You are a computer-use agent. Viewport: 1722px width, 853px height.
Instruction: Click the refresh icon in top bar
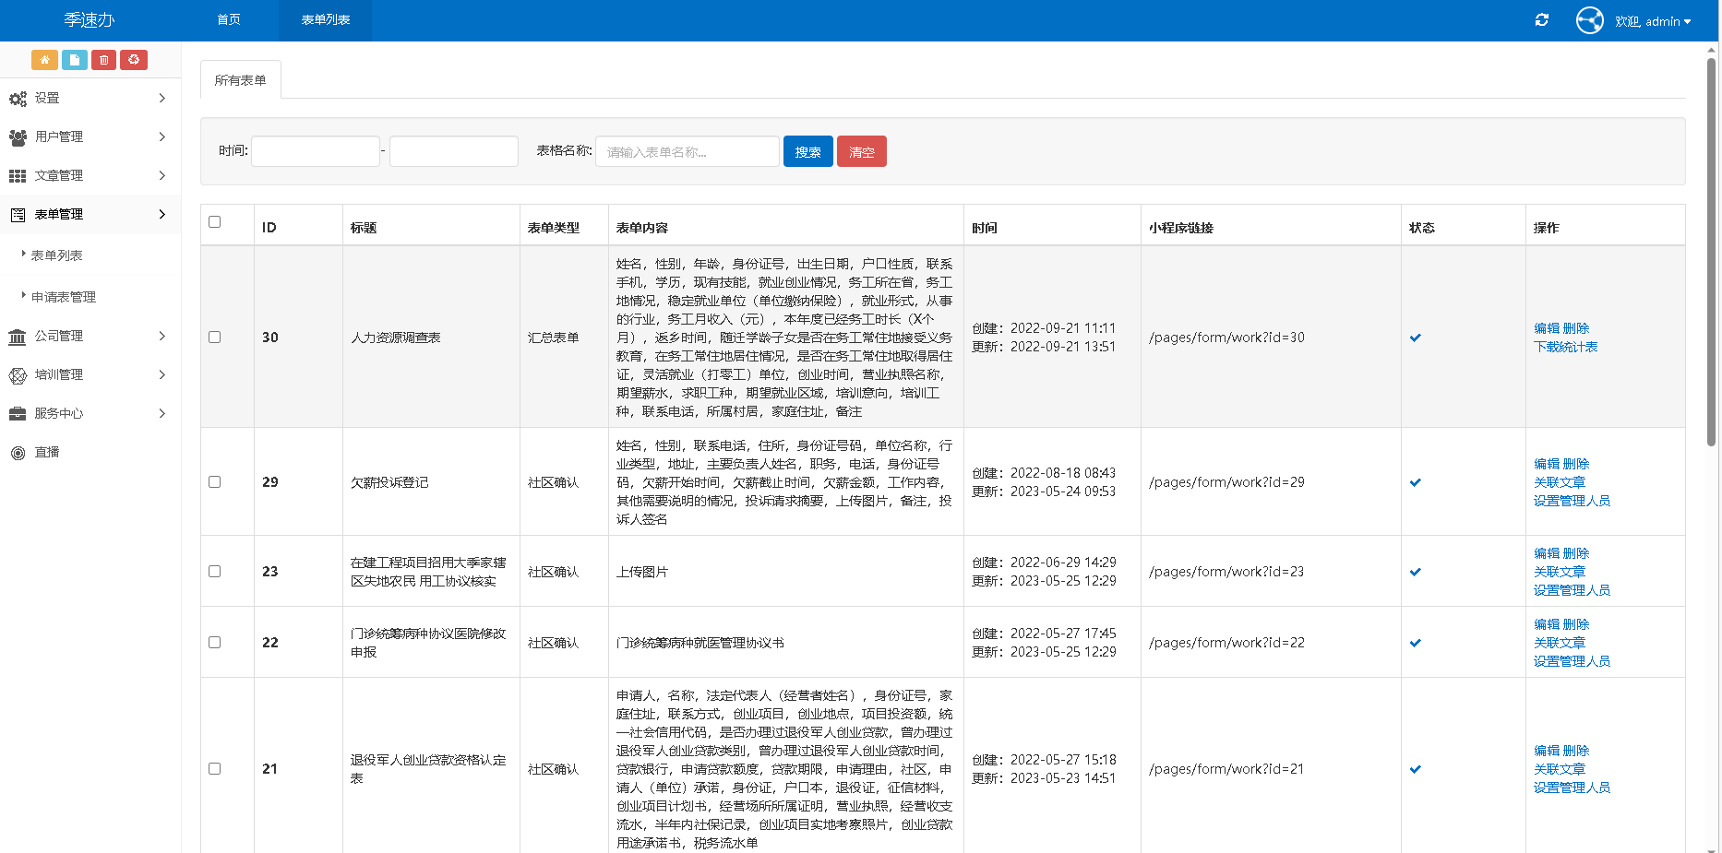[1541, 20]
